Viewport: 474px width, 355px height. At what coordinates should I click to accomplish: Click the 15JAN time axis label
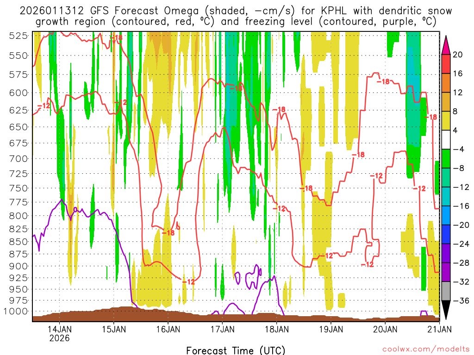(x=114, y=329)
